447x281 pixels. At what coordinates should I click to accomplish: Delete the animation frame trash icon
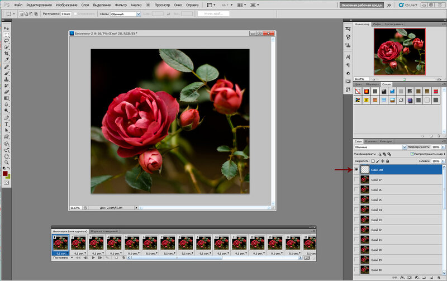coord(123,258)
